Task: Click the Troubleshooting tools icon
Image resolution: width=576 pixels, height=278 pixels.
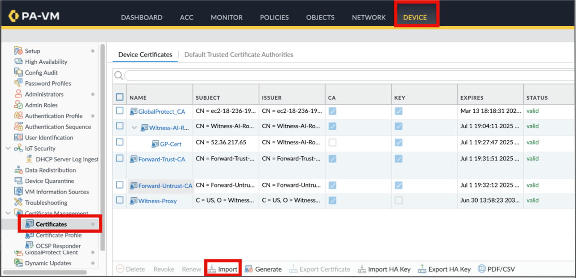Action: (18, 203)
